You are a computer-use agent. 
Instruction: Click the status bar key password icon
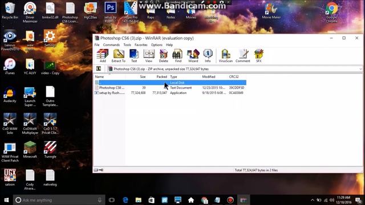(101, 170)
